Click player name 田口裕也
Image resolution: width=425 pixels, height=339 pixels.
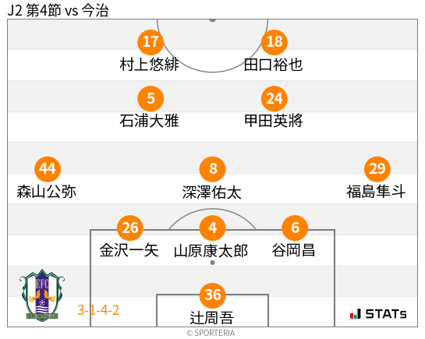[273, 65]
